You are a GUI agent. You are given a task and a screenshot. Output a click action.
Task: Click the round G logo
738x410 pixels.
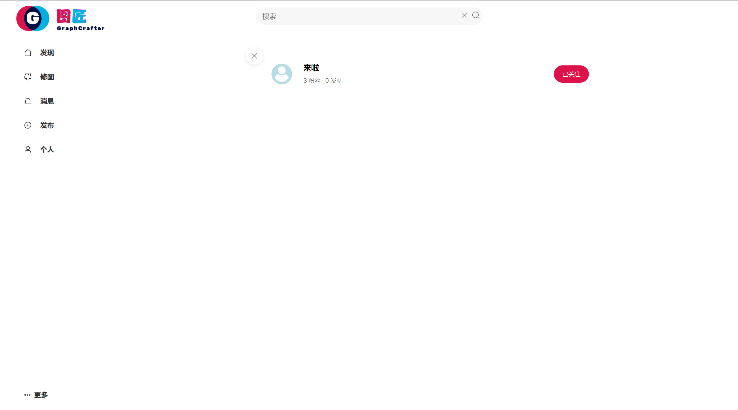pos(33,18)
